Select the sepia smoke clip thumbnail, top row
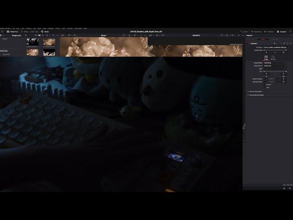The image size is (293, 220). click(x=49, y=42)
